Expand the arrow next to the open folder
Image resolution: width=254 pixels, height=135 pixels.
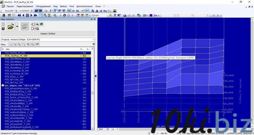[17, 27]
